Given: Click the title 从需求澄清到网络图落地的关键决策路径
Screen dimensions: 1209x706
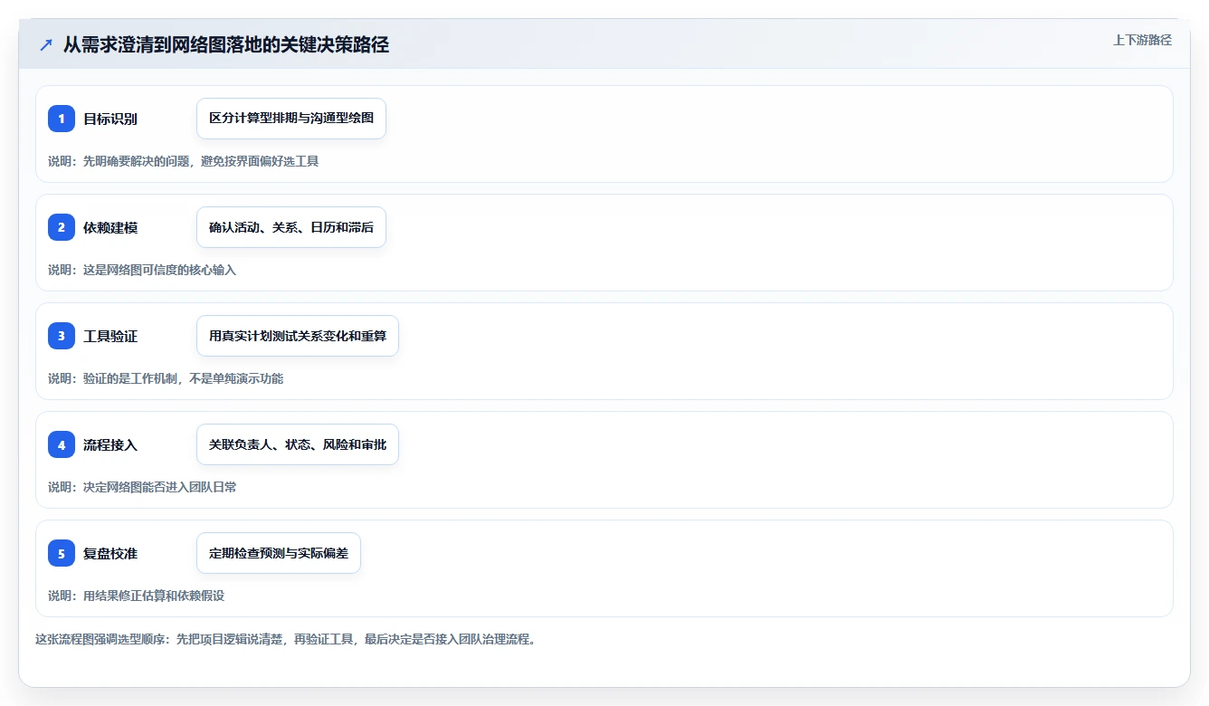Looking at the screenshot, I should pyautogui.click(x=226, y=45).
